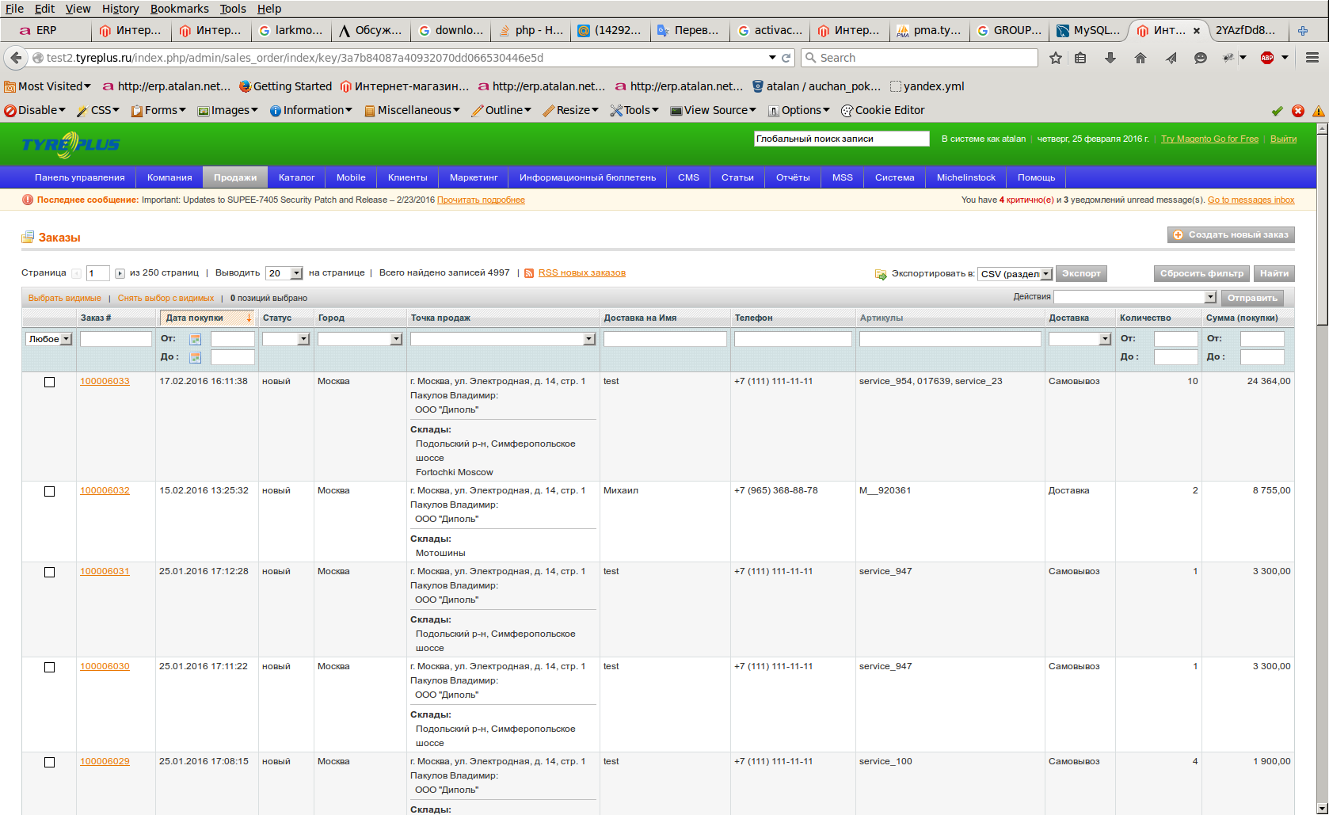Click the yellow warning triangle icon
The height and width of the screenshot is (815, 1329).
(x=1319, y=111)
